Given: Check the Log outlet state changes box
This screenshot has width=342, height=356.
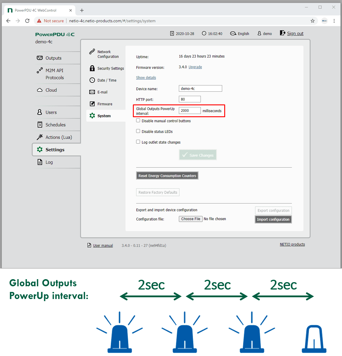Looking at the screenshot, I should [x=138, y=142].
